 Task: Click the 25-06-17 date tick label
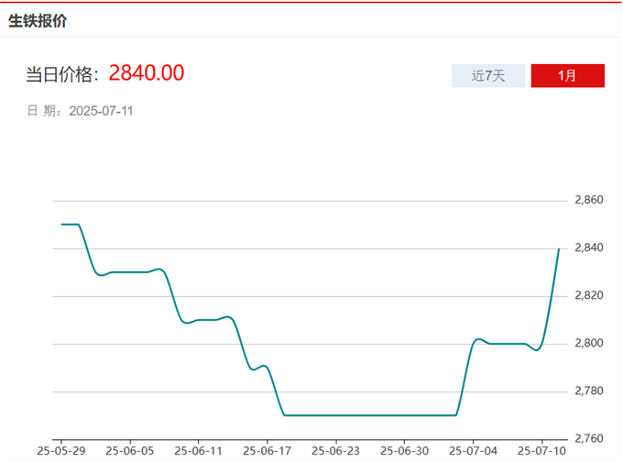(x=267, y=451)
